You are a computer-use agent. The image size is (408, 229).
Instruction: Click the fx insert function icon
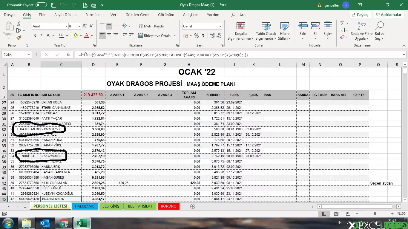click(x=68, y=55)
